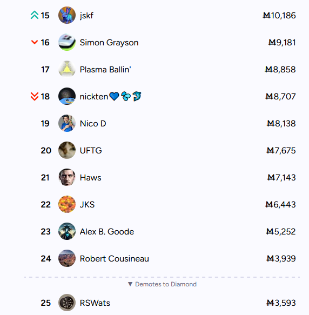
Task: Open Plasma Ballin' triangle avatar
Action: [x=67, y=69]
